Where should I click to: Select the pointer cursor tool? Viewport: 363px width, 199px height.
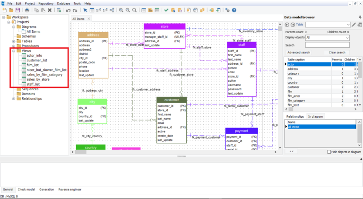85,10
